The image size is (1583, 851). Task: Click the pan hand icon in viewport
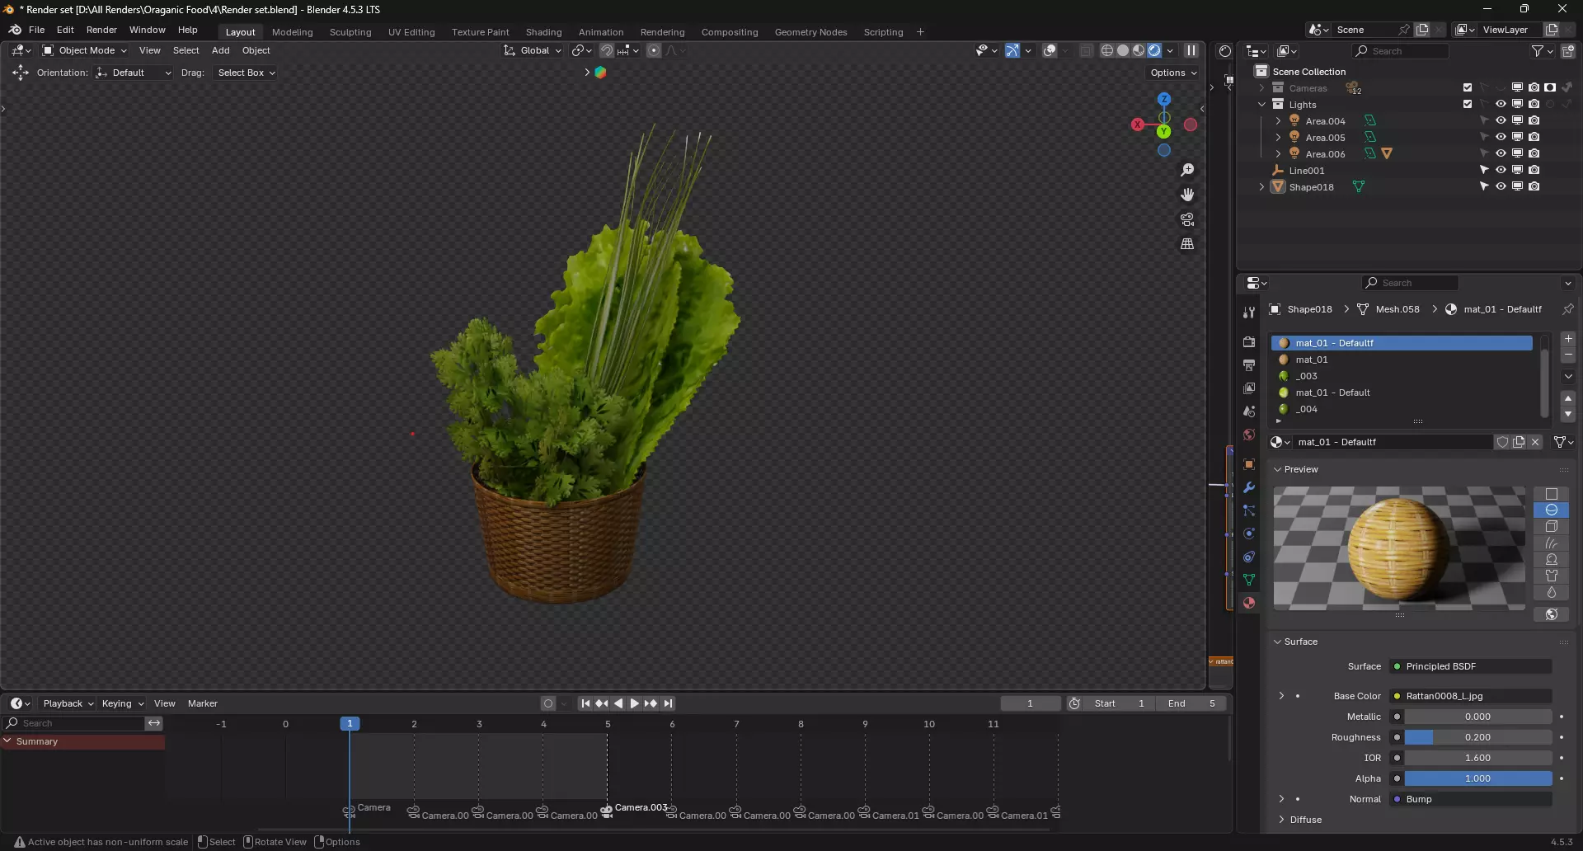[x=1187, y=195]
